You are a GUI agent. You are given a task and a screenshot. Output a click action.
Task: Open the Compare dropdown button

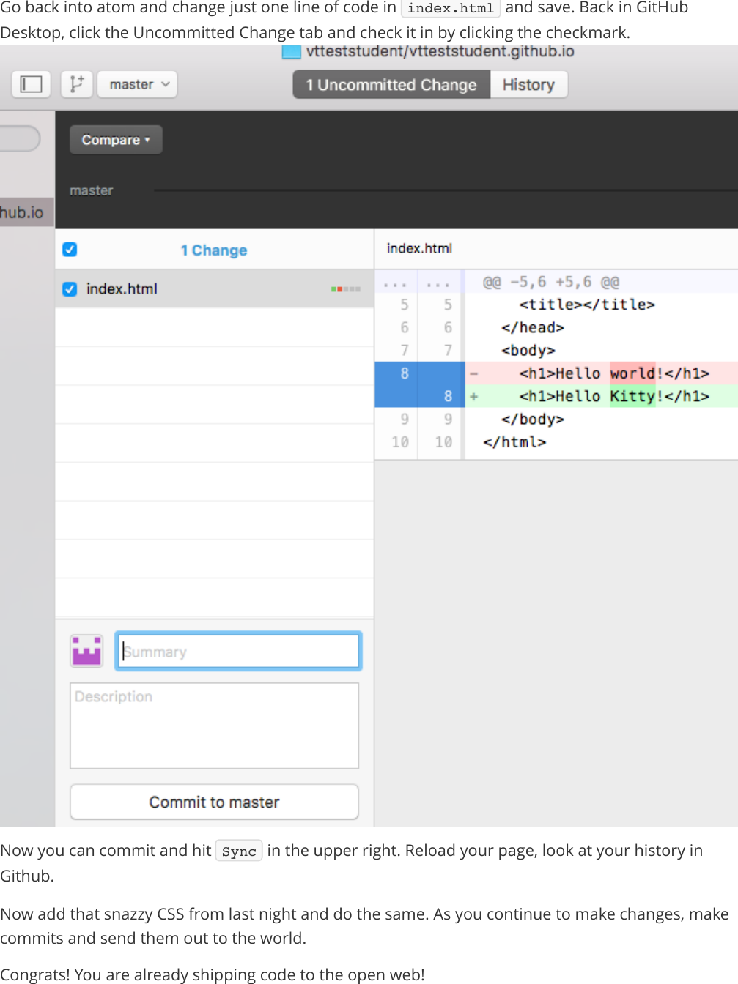point(116,140)
